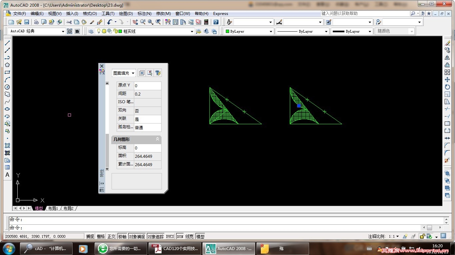Click the Quick Select icon in Properties palette
The width and height of the screenshot is (455, 255).
point(158,73)
